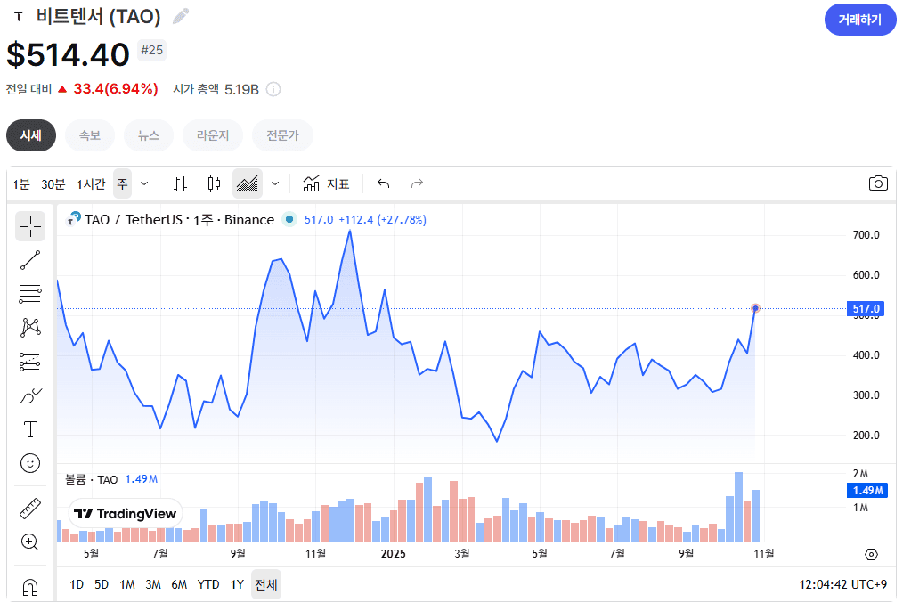903x611 pixels.
Task: Set range to YTD
Action: pos(208,584)
